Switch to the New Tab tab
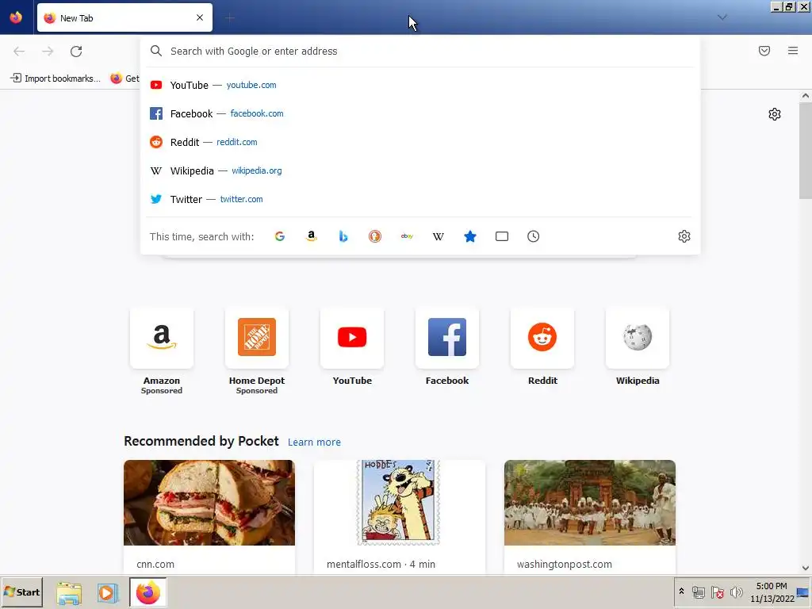Screen dimensions: 812x609 (x=124, y=17)
